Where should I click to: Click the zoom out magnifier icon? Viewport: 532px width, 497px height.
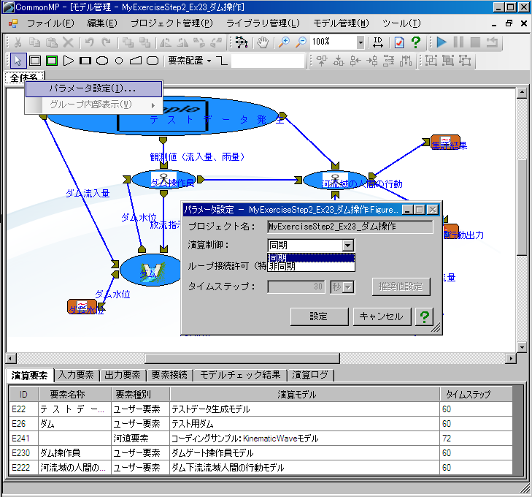[x=301, y=42]
